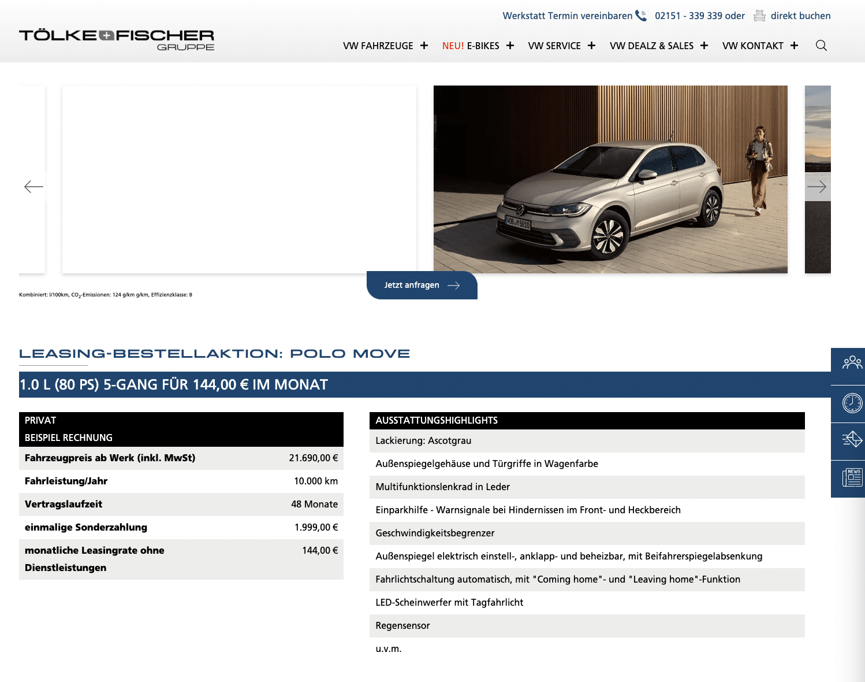865x682 pixels.
Task: Click the Außenspiegel elektrisch einstell- row
Action: 587,556
